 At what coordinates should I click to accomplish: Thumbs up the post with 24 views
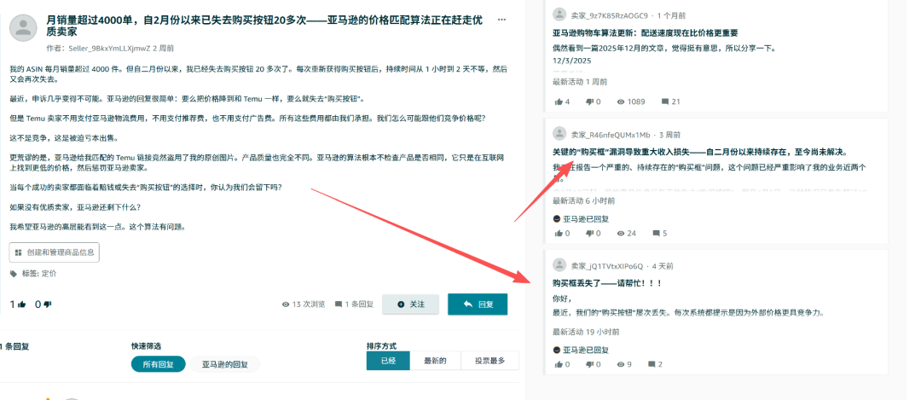click(559, 233)
